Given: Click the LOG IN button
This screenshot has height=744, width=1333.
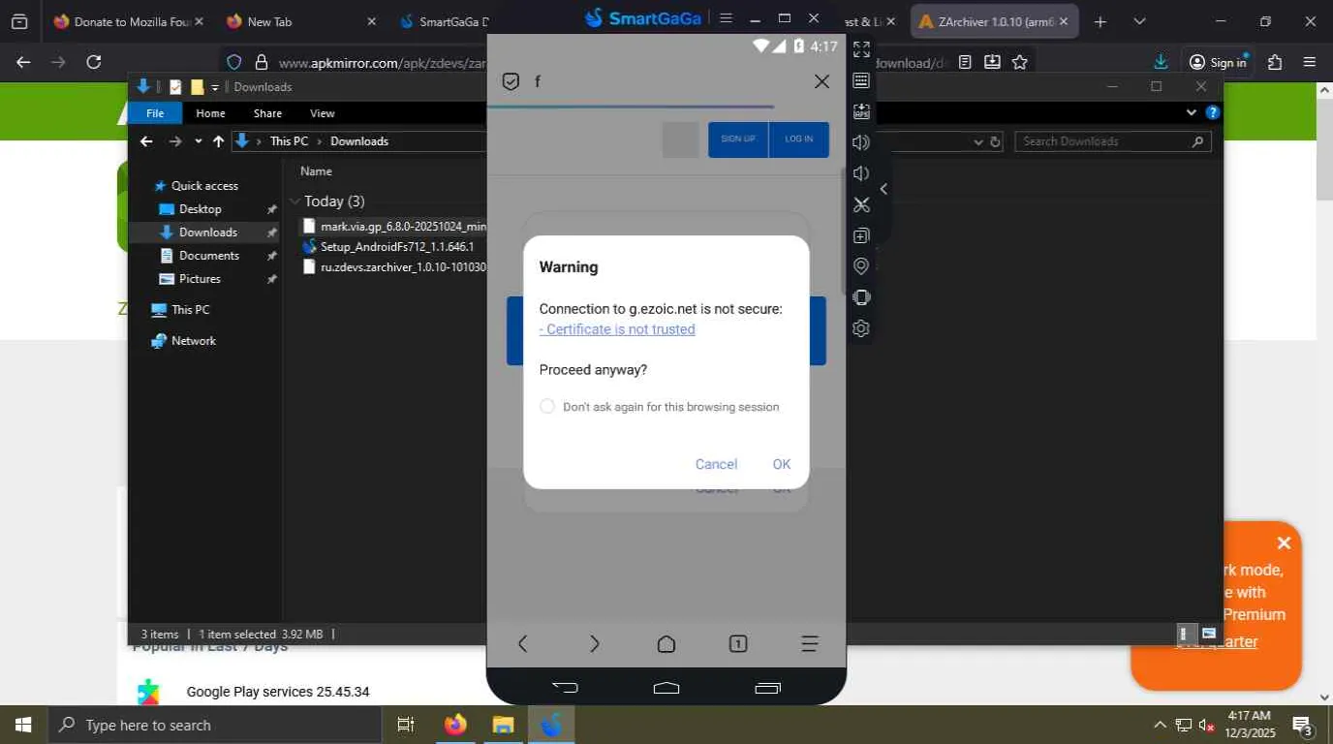Looking at the screenshot, I should point(799,139).
